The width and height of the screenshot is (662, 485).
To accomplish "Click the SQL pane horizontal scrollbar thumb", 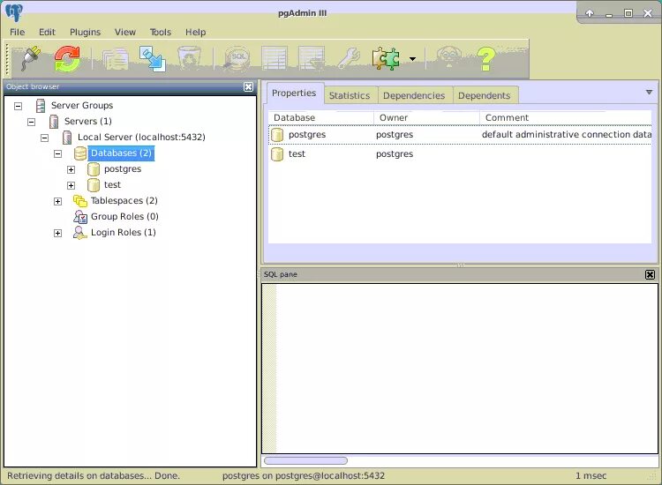I will (305, 460).
